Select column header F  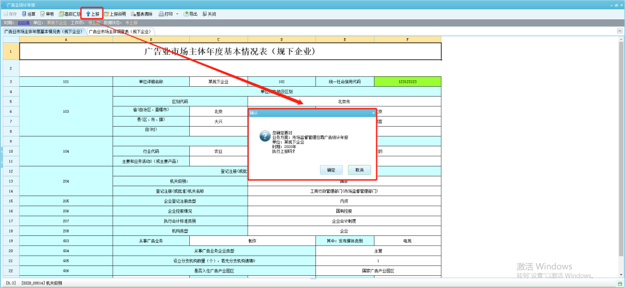(x=407, y=39)
